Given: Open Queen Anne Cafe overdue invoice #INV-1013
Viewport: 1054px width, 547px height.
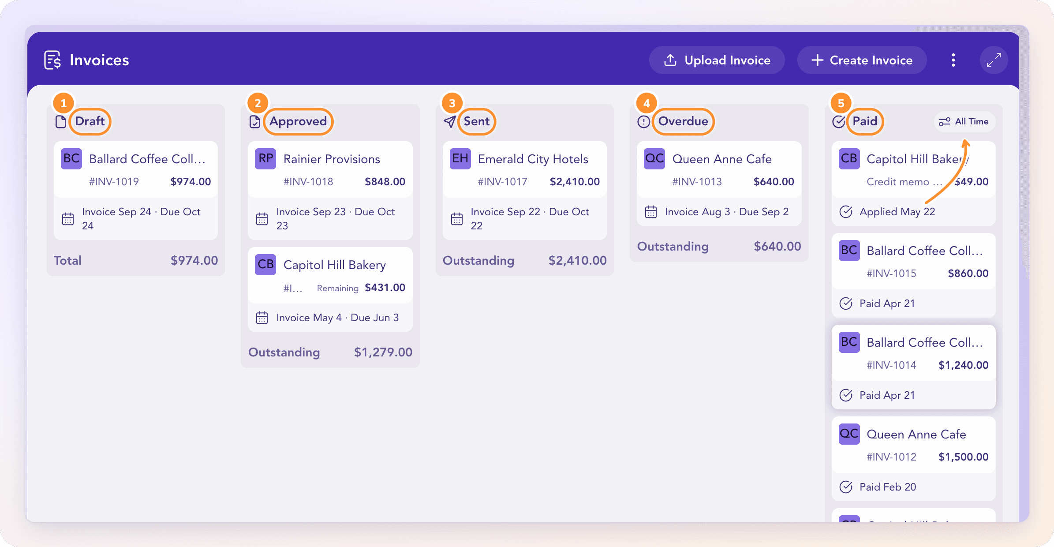Looking at the screenshot, I should (x=719, y=184).
